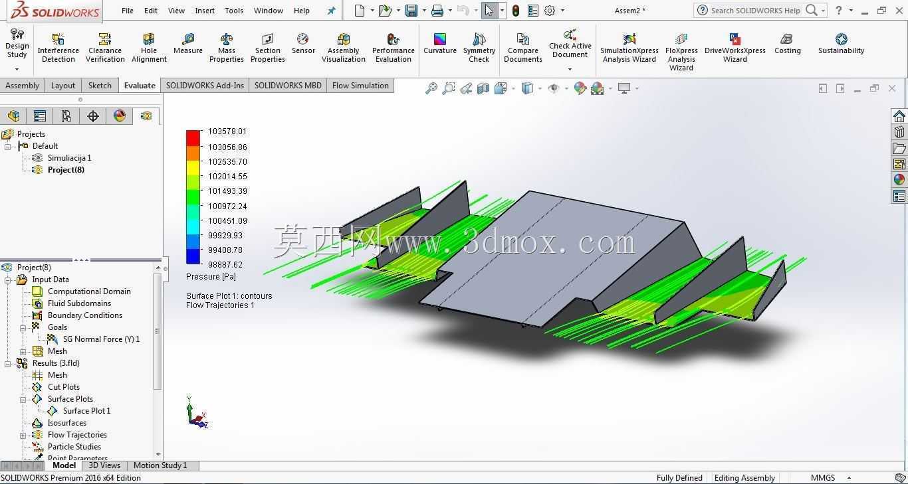The height and width of the screenshot is (484, 908).
Task: Open Section Properties
Action: pos(268,48)
